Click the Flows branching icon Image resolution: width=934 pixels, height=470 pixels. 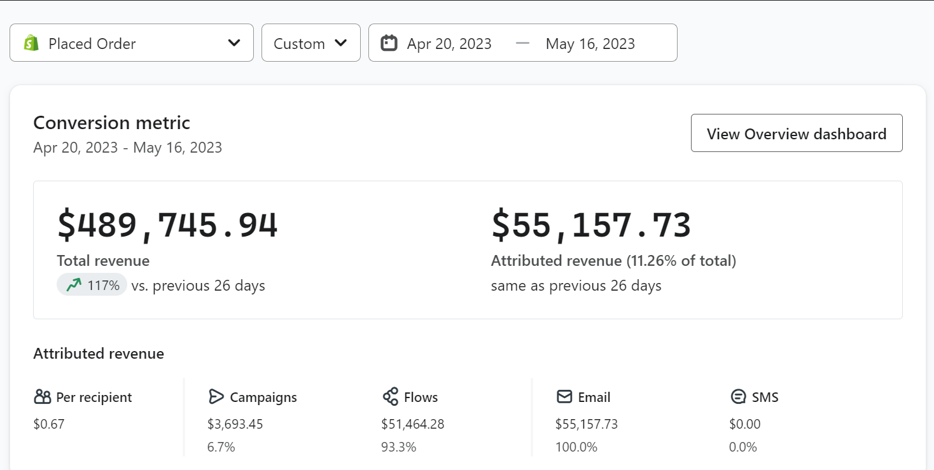click(390, 397)
